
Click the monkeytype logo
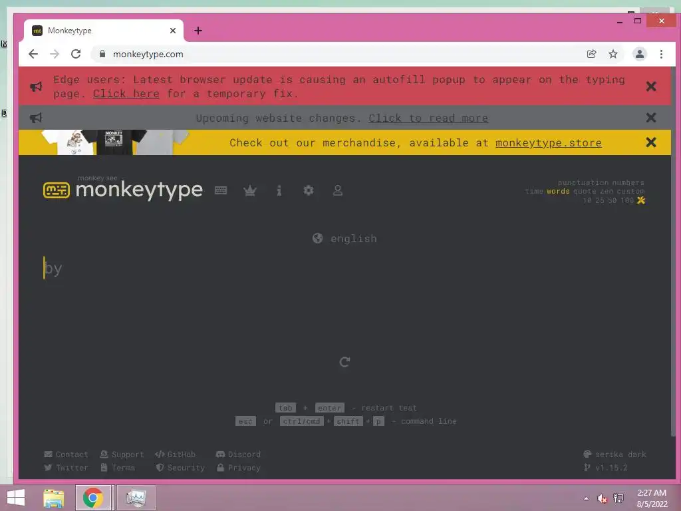point(123,190)
